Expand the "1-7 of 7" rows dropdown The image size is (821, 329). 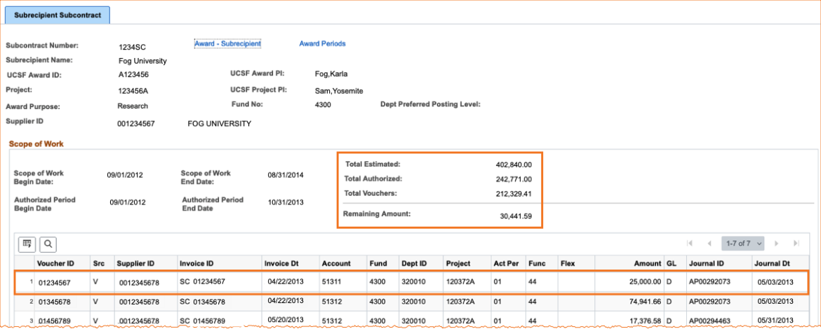742,244
